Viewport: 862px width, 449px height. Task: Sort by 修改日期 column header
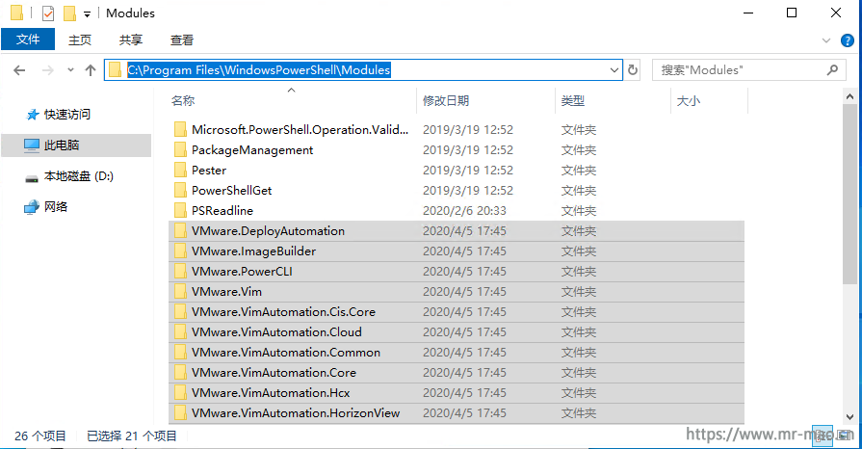[446, 101]
